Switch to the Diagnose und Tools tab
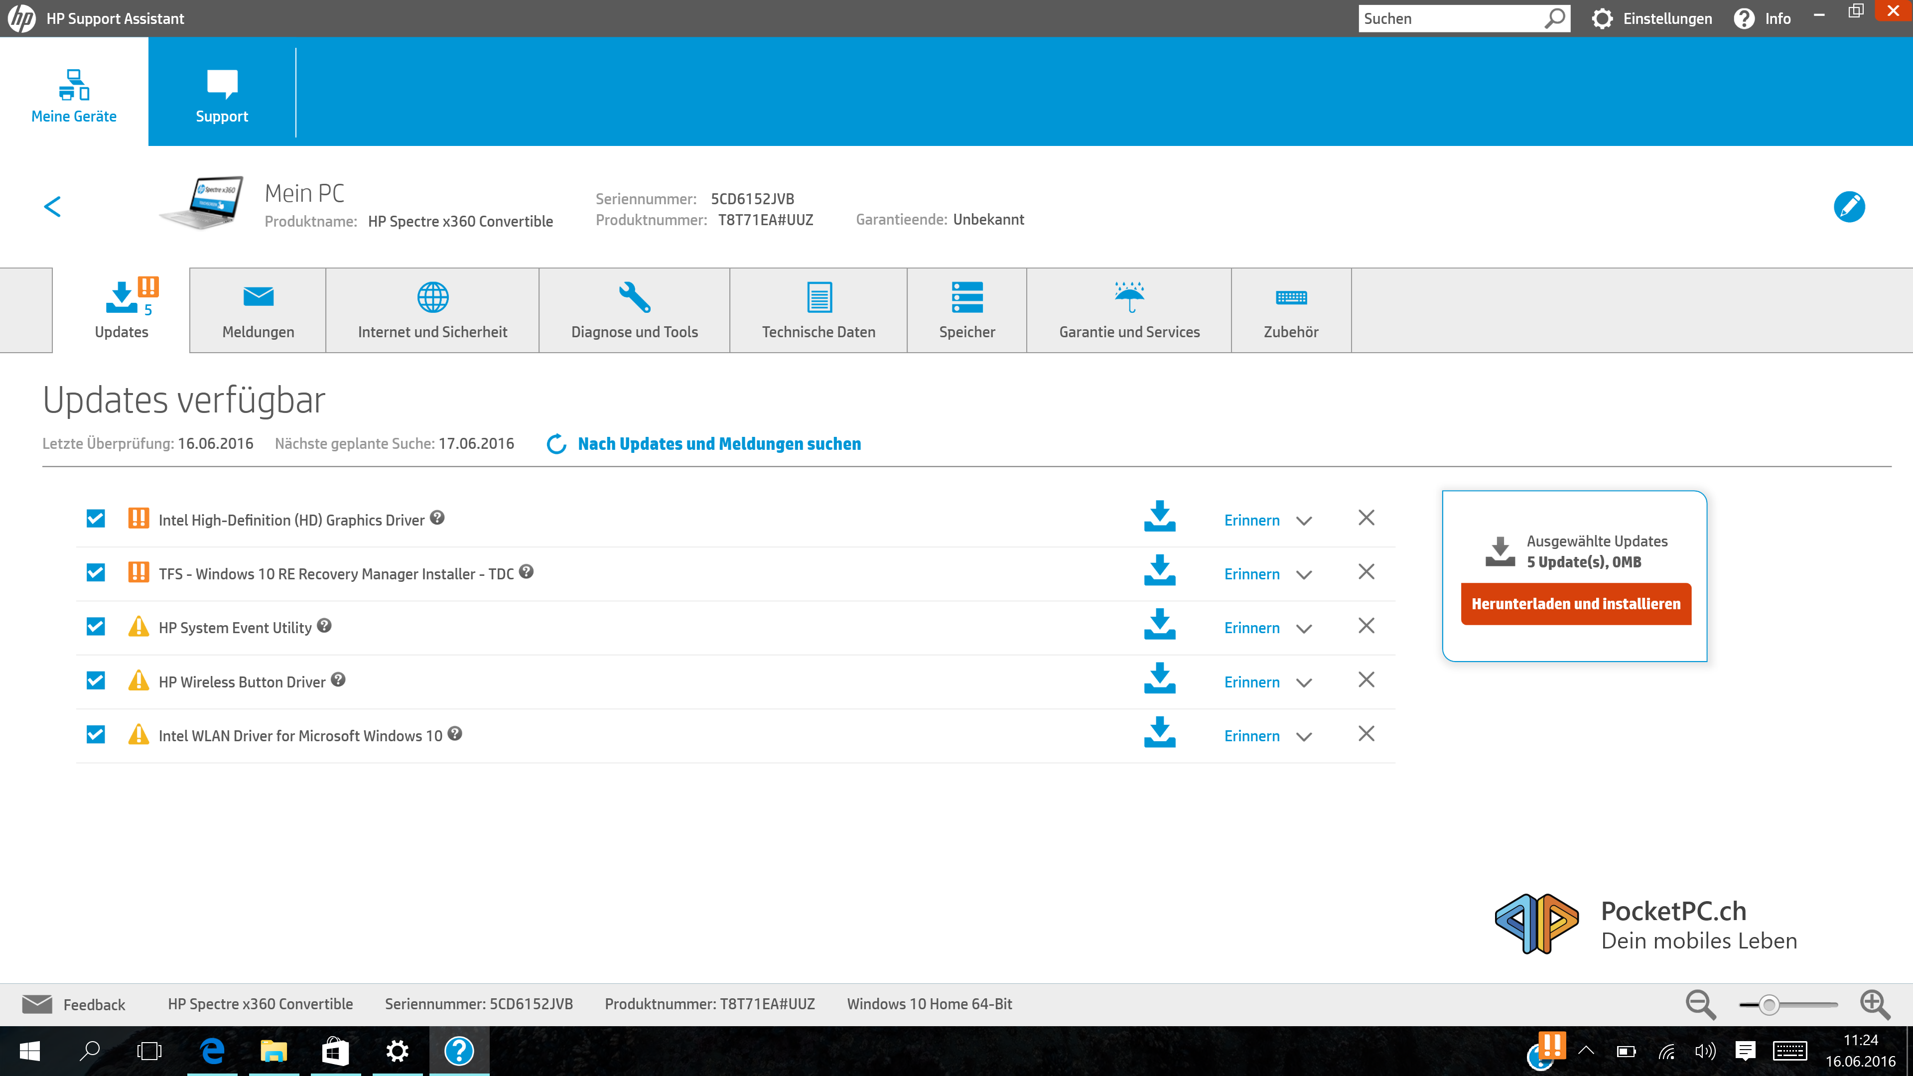This screenshot has height=1076, width=1913. point(634,310)
